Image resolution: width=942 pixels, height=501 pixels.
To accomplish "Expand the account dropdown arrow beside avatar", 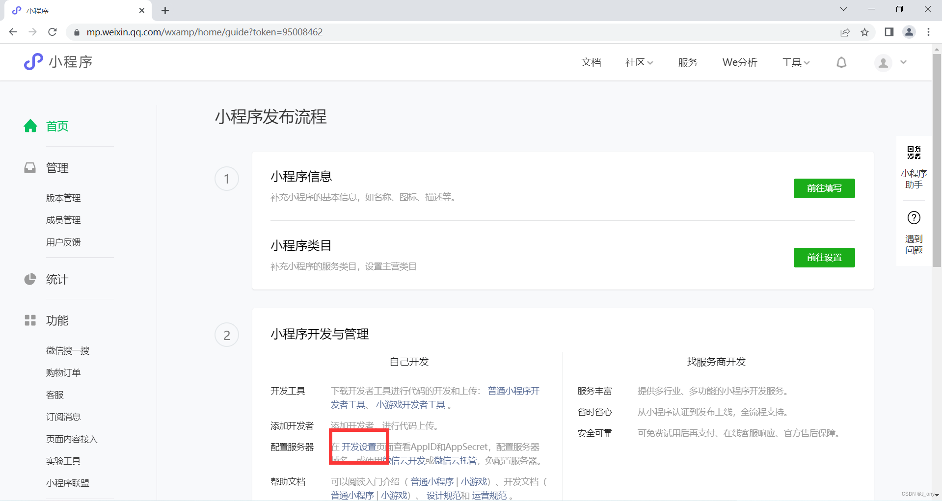I will click(903, 62).
